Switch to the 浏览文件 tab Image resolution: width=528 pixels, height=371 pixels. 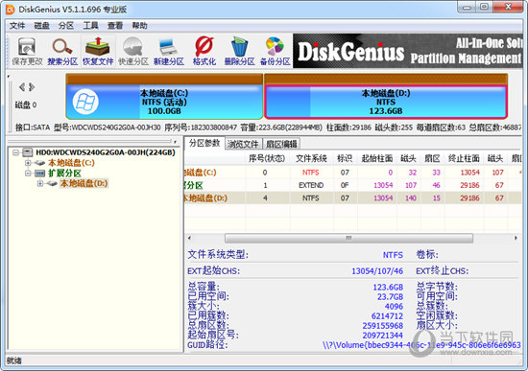[x=243, y=145]
